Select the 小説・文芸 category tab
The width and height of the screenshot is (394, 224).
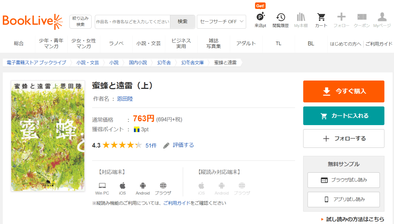point(149,43)
